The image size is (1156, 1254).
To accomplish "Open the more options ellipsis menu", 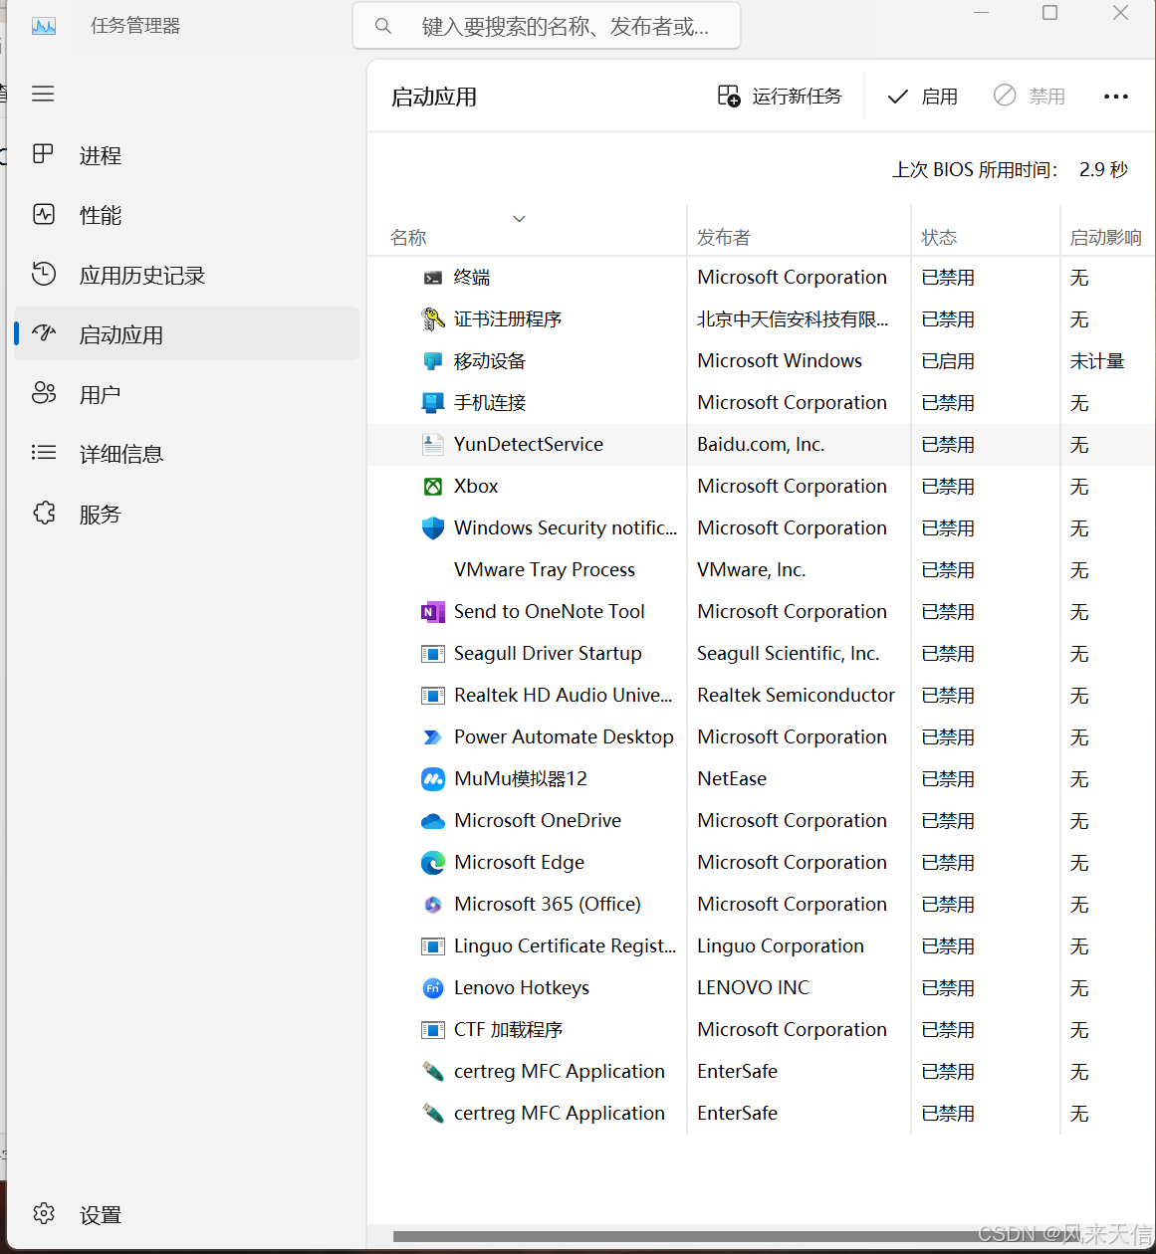I will tap(1116, 97).
